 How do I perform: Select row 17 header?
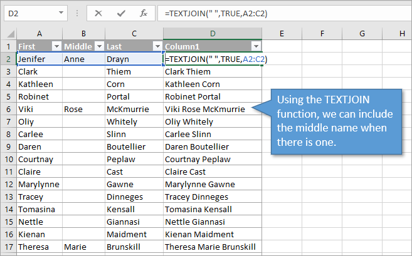[x=8, y=247]
